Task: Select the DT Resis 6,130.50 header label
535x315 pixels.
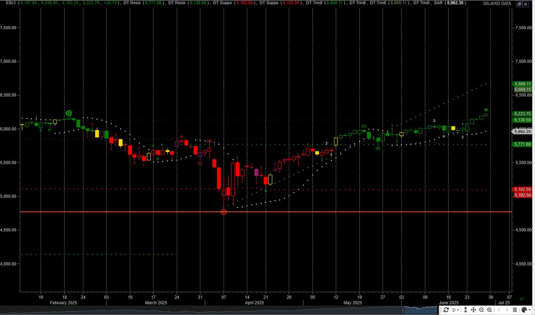Action: point(188,3)
